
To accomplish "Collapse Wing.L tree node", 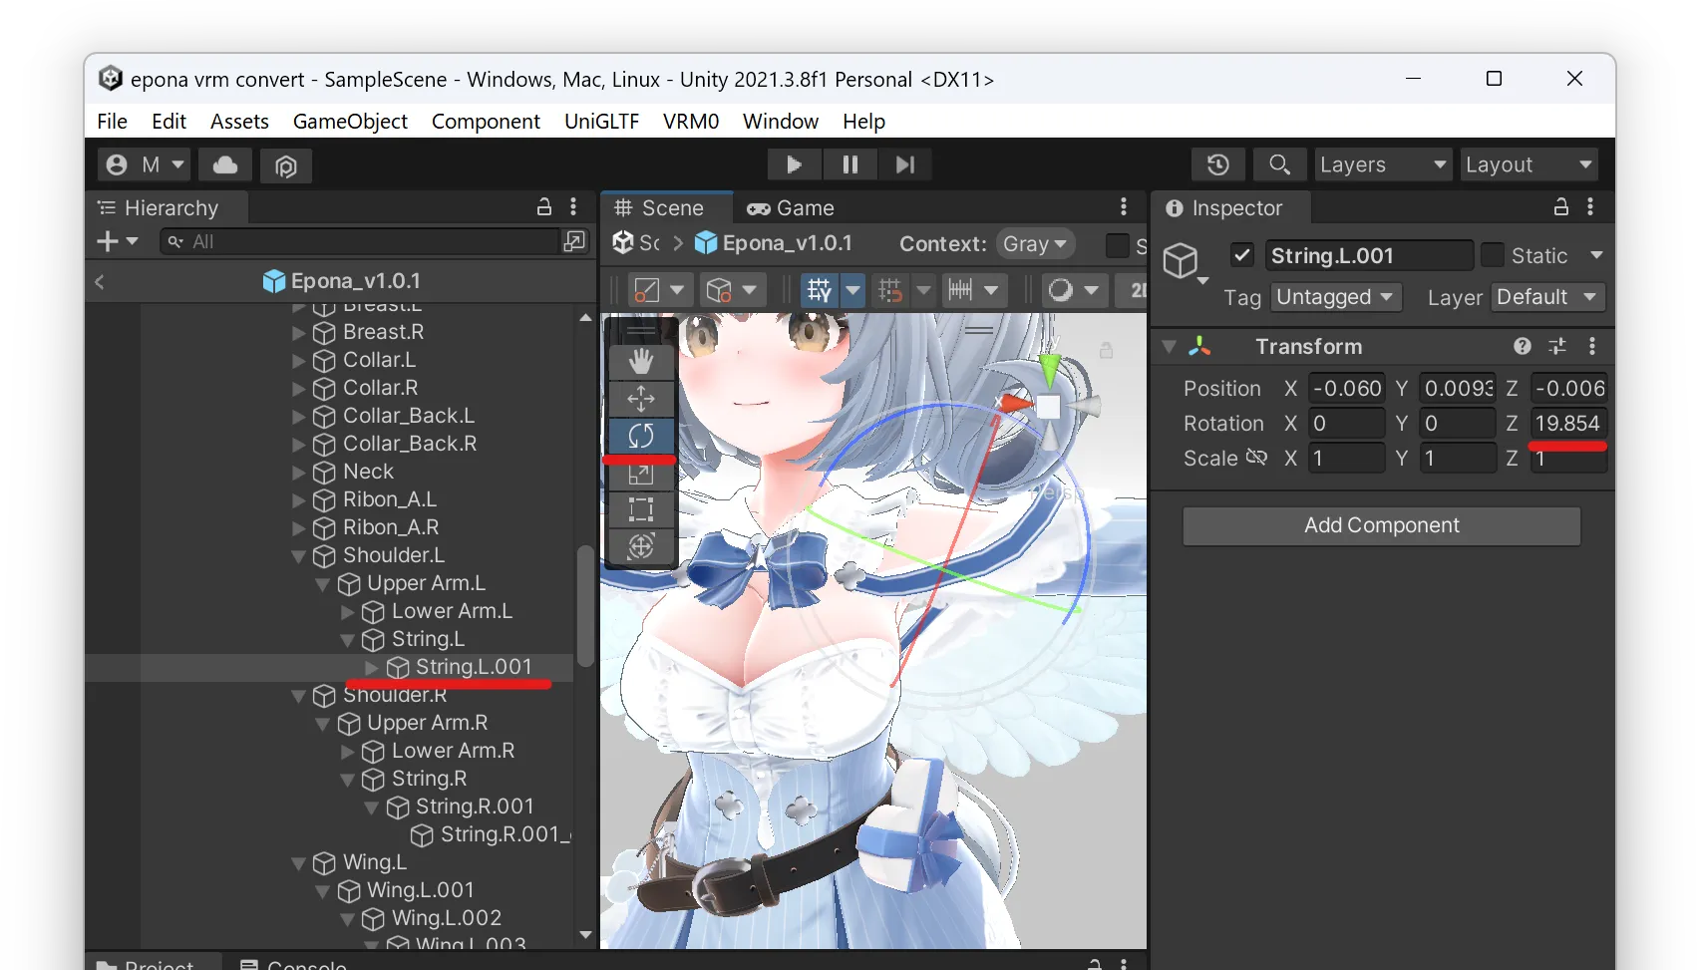I will [x=298, y=863].
